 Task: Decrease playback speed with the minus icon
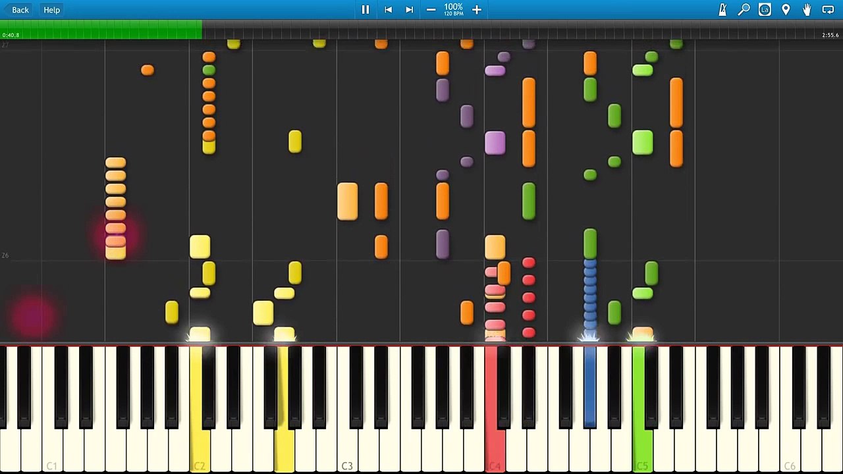[x=431, y=10]
